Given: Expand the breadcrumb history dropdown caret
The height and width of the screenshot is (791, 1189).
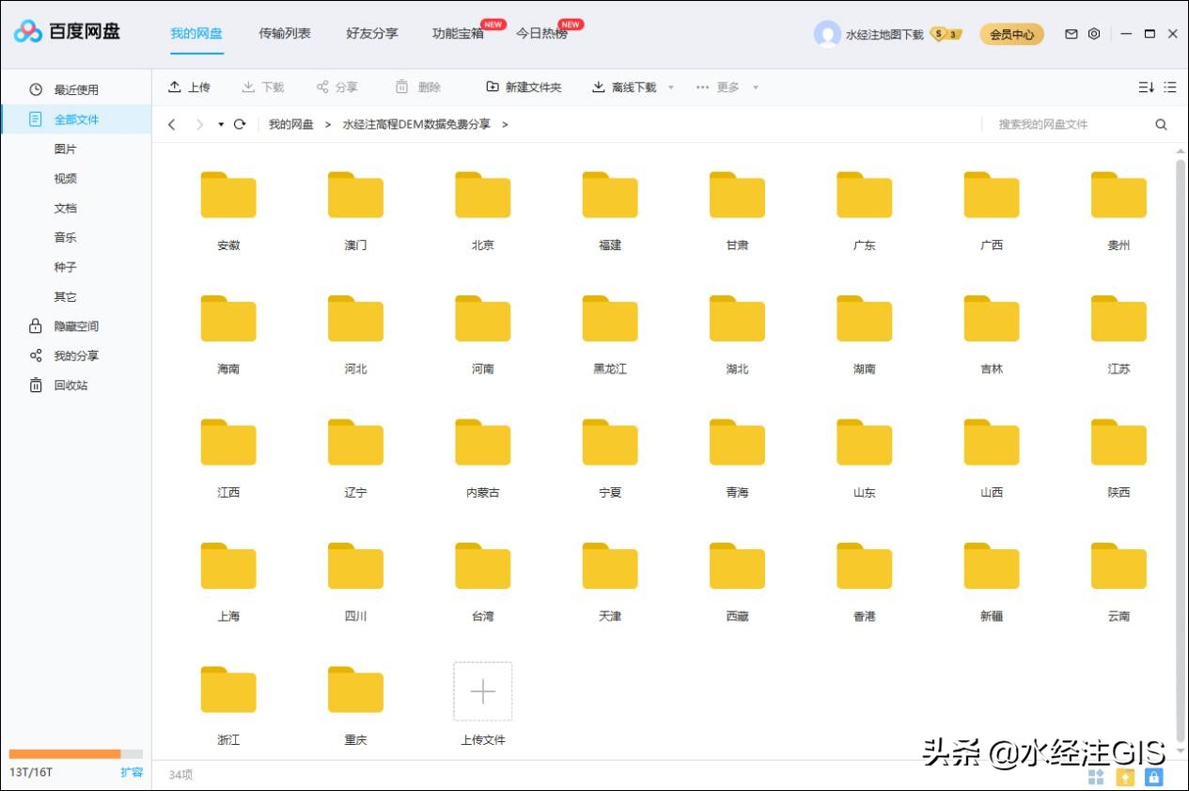Looking at the screenshot, I should (x=221, y=123).
